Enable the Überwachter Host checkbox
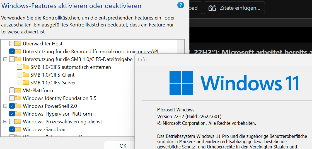Viewport: 312px width, 149px height. click(x=12, y=43)
